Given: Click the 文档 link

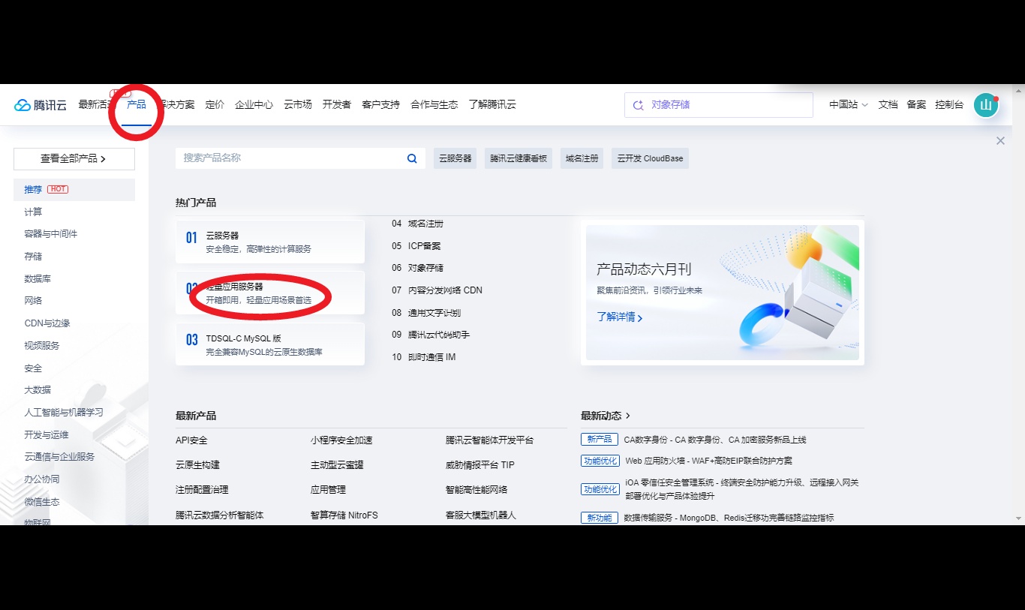Looking at the screenshot, I should pos(888,105).
